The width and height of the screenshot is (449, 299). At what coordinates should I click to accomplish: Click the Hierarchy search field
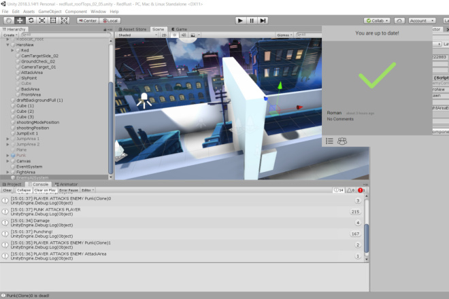pos(66,35)
